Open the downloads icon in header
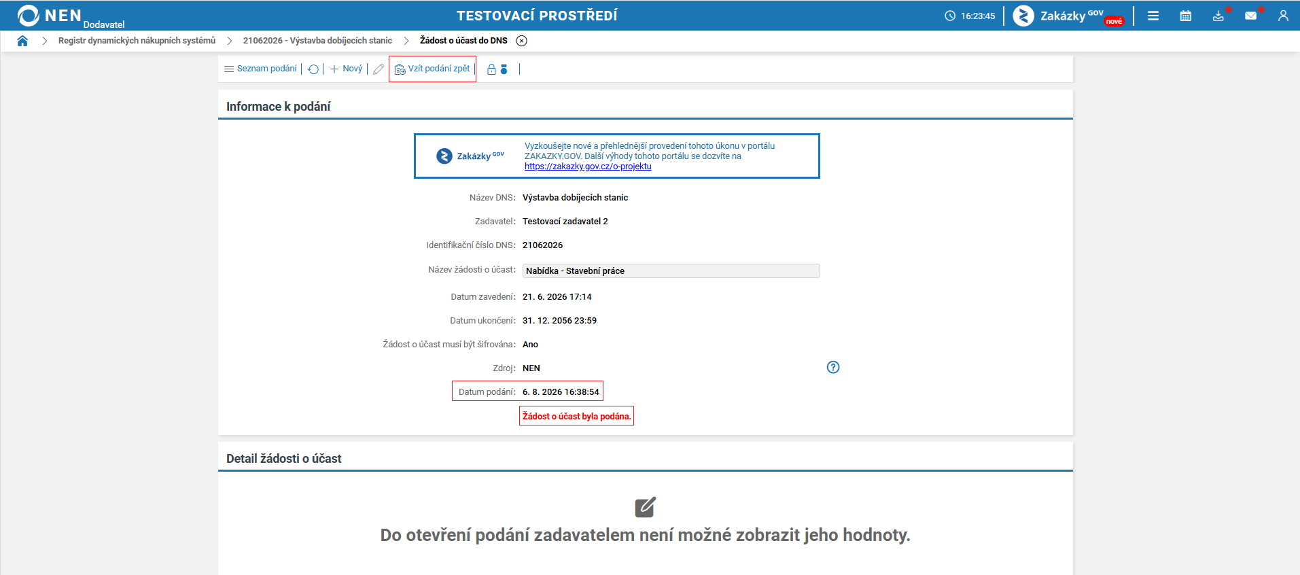The height and width of the screenshot is (575, 1300). click(x=1218, y=16)
